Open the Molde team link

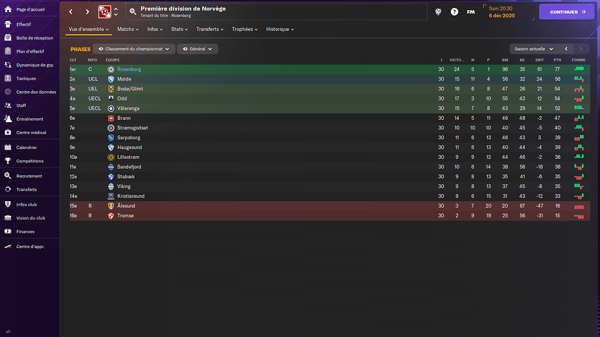point(124,79)
